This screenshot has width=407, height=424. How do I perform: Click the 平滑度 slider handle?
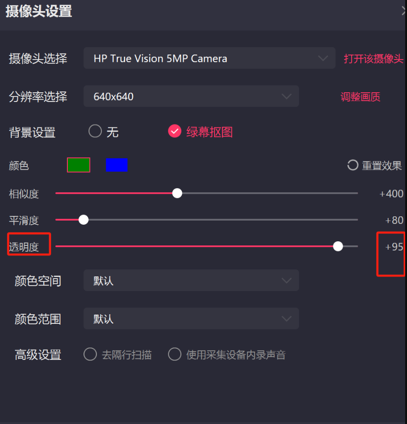click(84, 220)
